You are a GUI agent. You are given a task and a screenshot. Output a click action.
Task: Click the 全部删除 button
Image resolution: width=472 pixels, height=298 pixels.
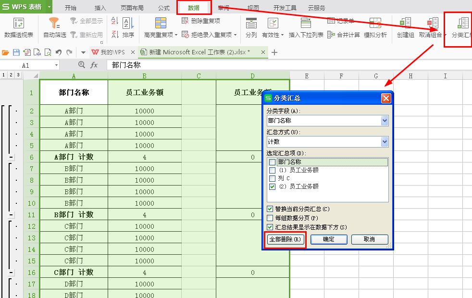tap(285, 239)
